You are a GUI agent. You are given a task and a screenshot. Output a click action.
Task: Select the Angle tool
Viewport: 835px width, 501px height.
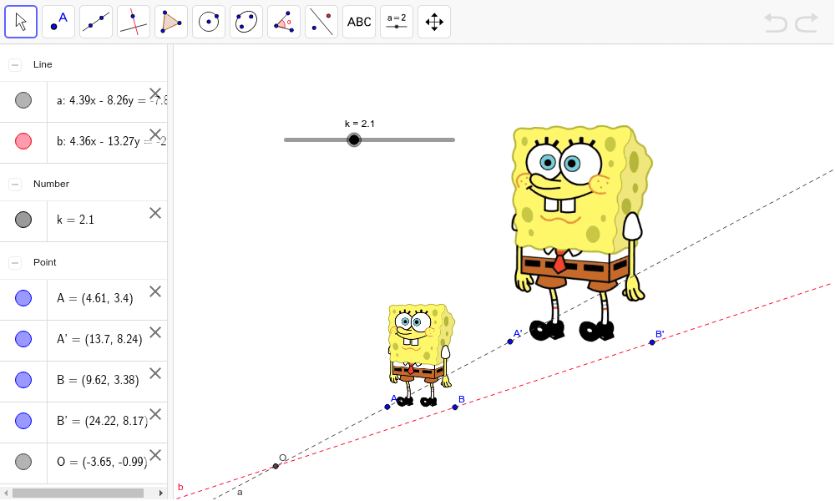coord(284,22)
